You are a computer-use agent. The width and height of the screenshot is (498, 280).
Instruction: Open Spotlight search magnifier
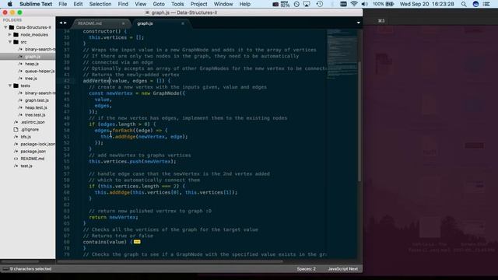[464, 4]
